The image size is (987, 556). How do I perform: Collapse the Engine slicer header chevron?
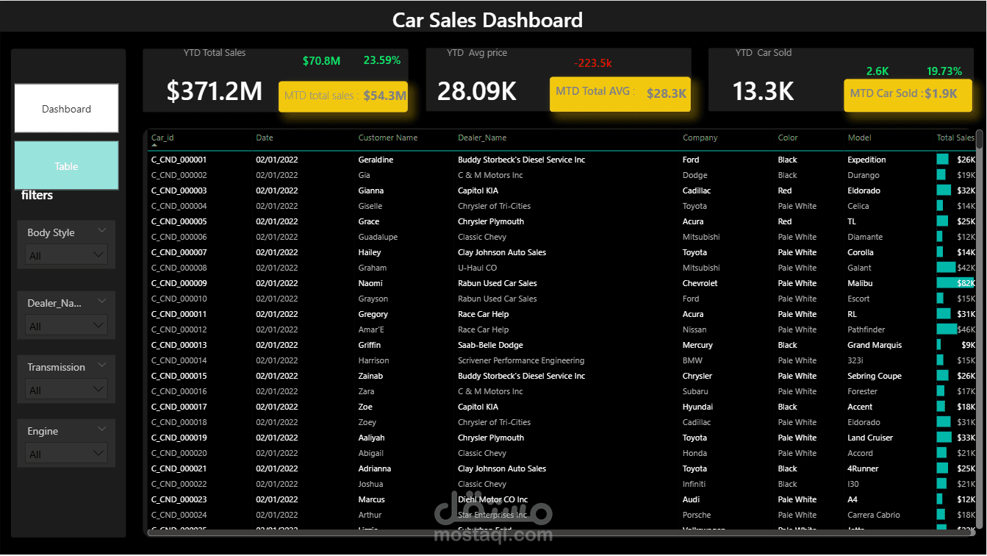point(101,430)
